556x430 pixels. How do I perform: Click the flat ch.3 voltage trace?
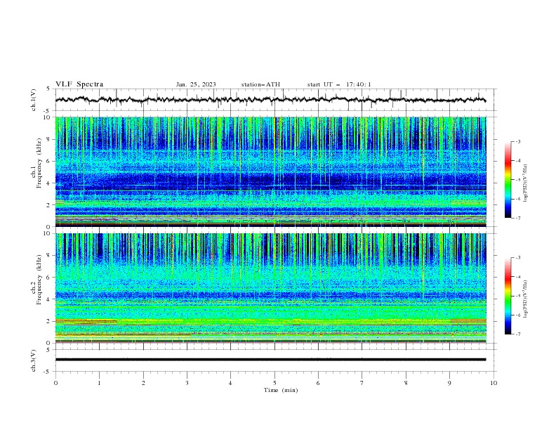[x=270, y=360]
